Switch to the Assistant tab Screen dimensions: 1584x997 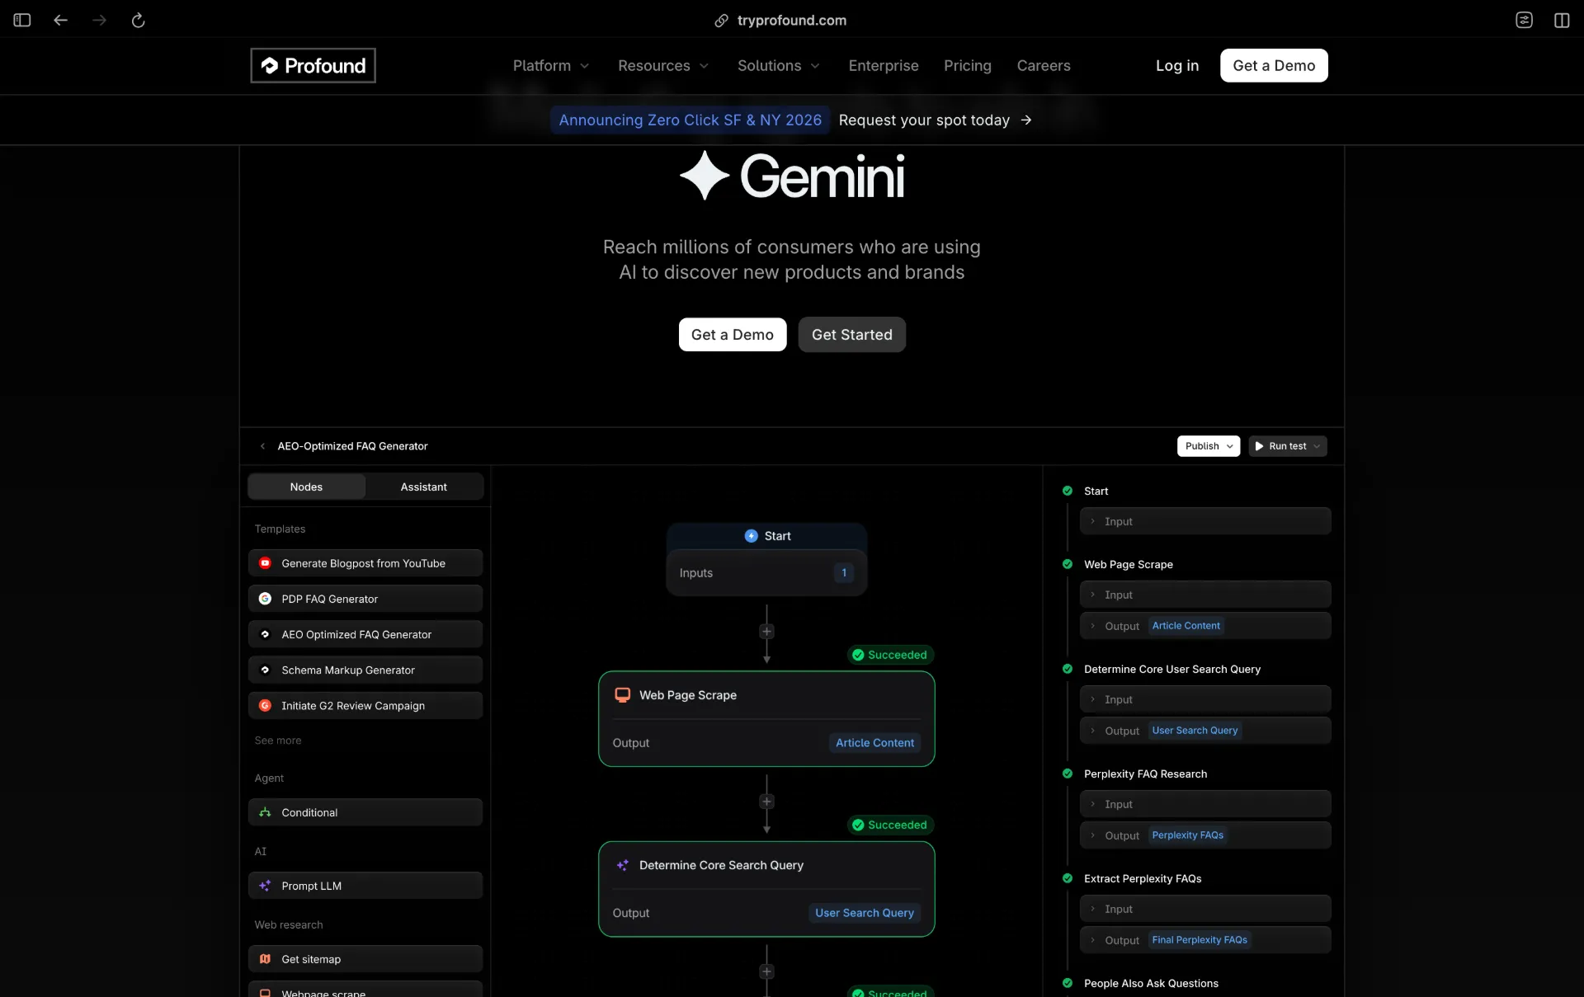click(423, 487)
